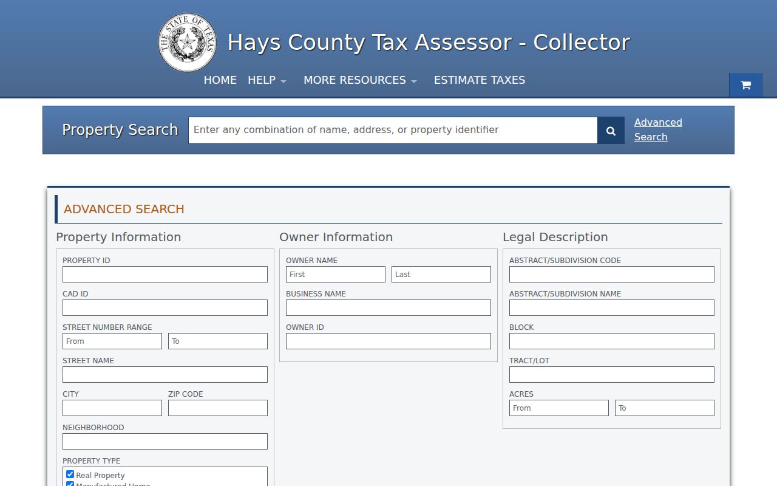Open the shopping cart
This screenshot has height=486, width=777.
point(745,85)
